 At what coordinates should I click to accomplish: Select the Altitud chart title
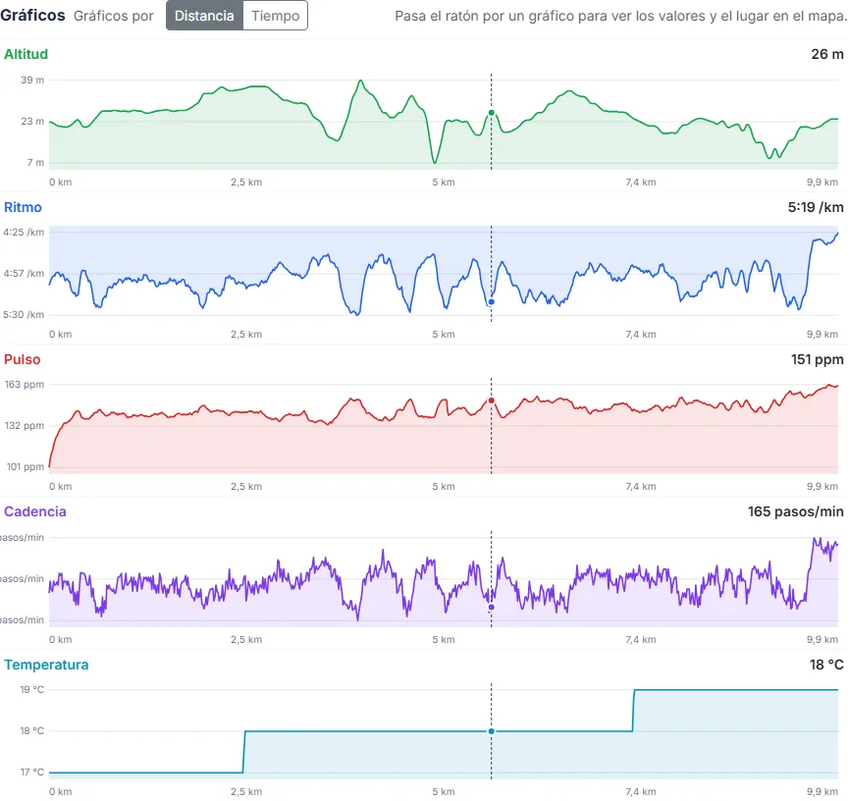click(x=26, y=54)
